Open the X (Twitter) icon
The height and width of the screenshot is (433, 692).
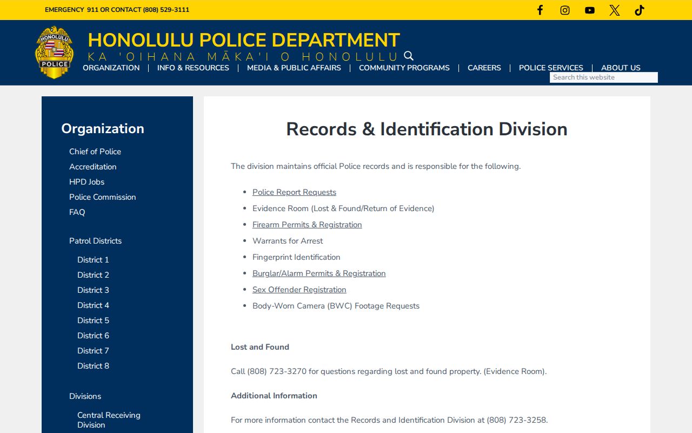coord(615,10)
